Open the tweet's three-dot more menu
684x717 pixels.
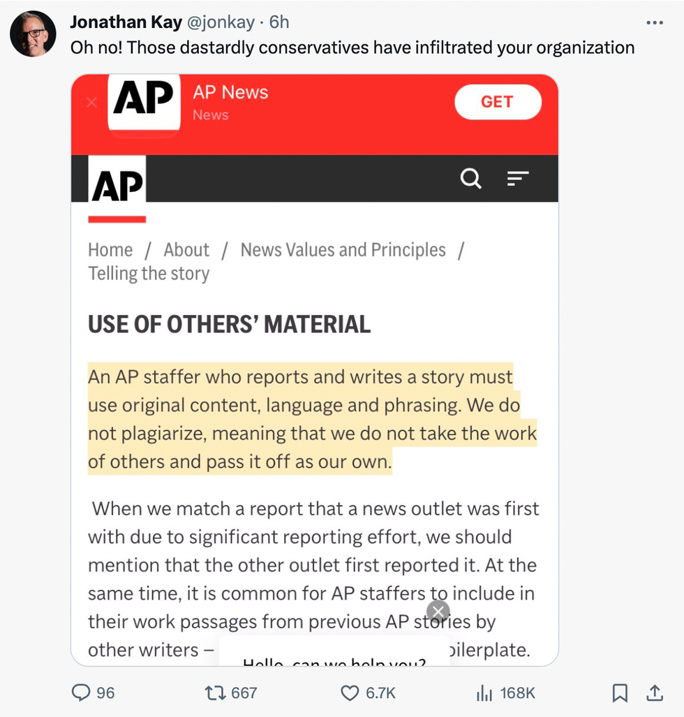[654, 23]
